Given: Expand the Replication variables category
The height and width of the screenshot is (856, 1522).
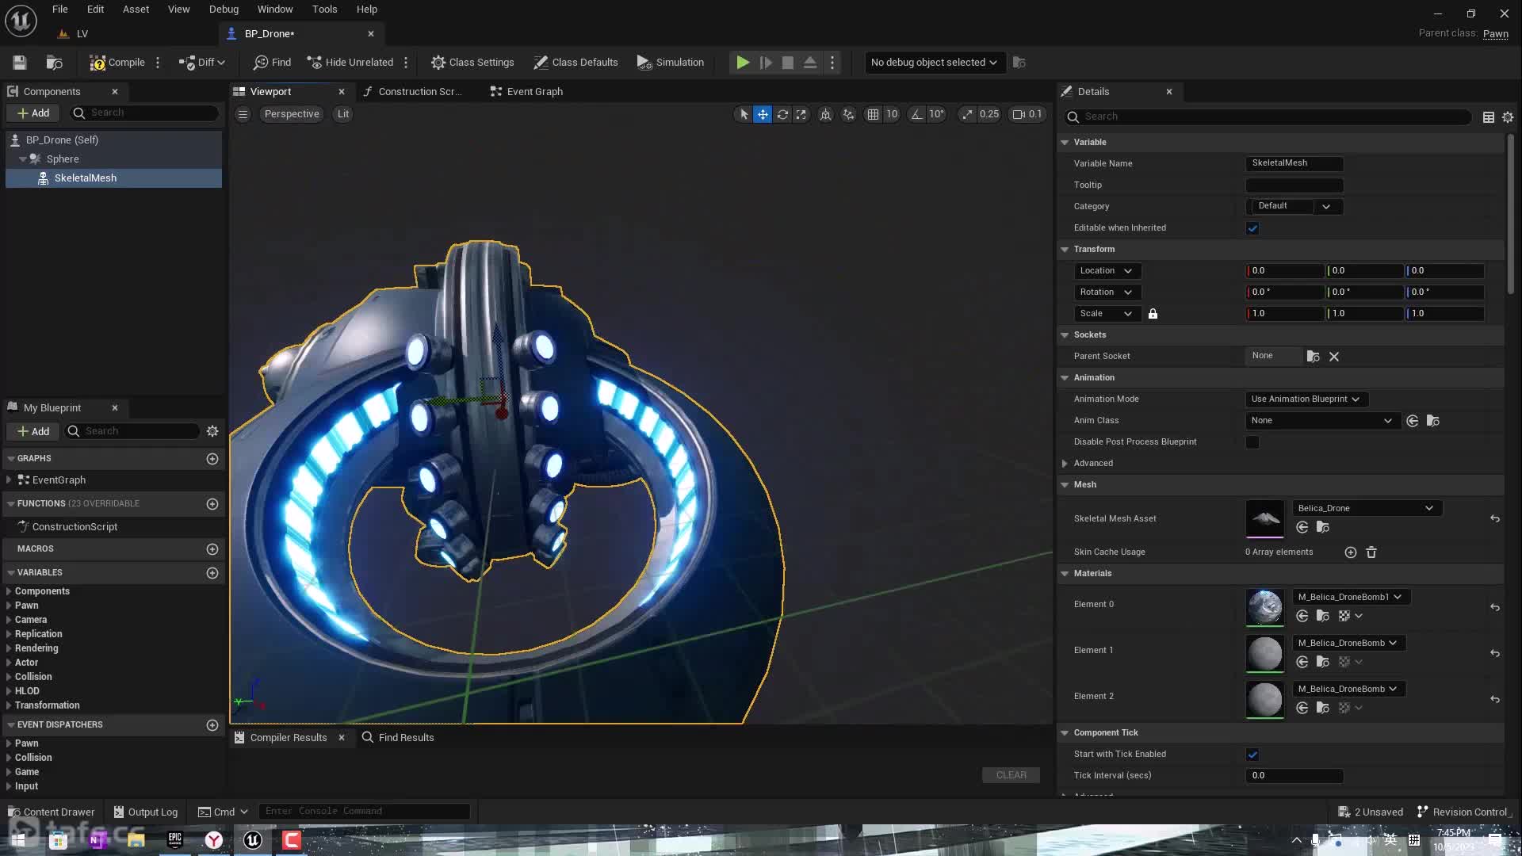Looking at the screenshot, I should click(9, 634).
